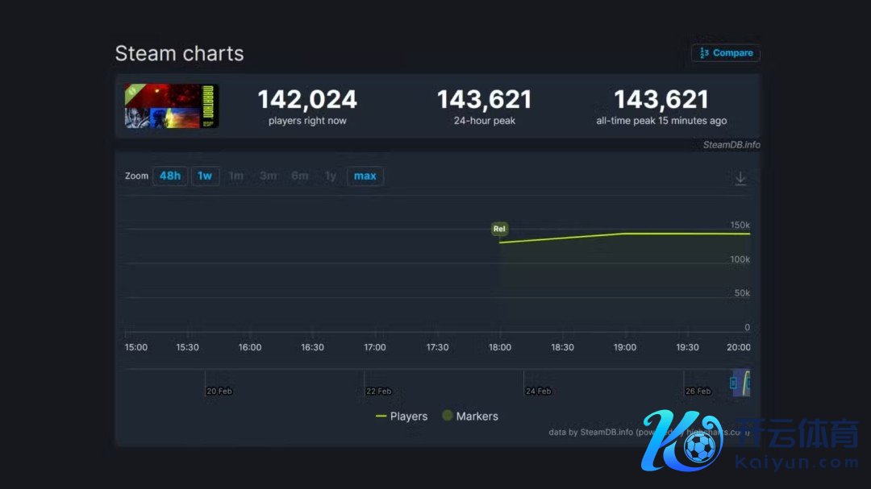Open the SteamDB.info credit link

(x=731, y=145)
